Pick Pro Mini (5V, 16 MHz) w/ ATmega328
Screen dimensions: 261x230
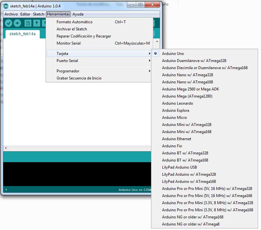point(205,189)
